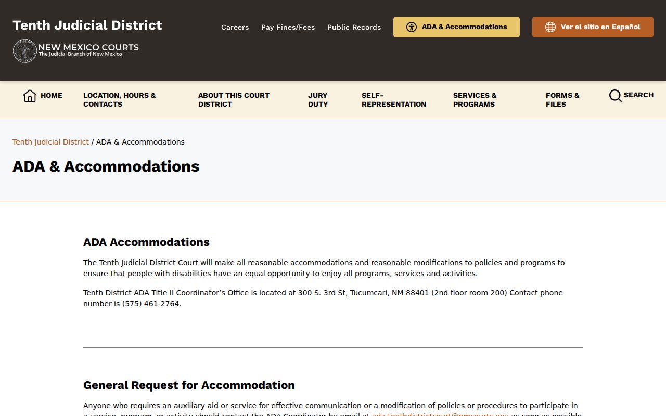The height and width of the screenshot is (416, 666).
Task: Click the home house icon
Action: (30, 96)
